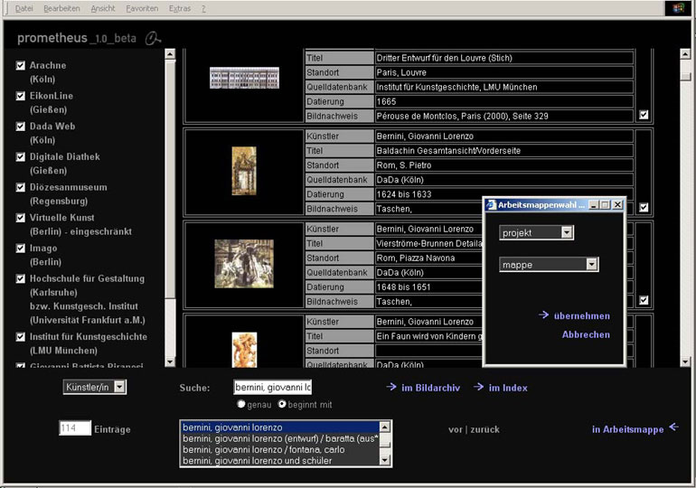Open the Künstler/in search field dropdown
Viewport: 696px width, 488px height.
[x=120, y=387]
